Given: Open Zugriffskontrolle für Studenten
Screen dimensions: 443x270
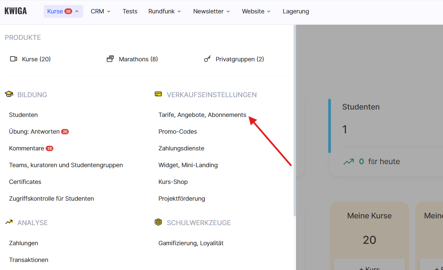Looking at the screenshot, I should coord(51,199).
